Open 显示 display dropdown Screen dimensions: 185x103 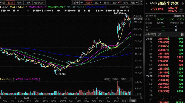[x=116, y=3]
